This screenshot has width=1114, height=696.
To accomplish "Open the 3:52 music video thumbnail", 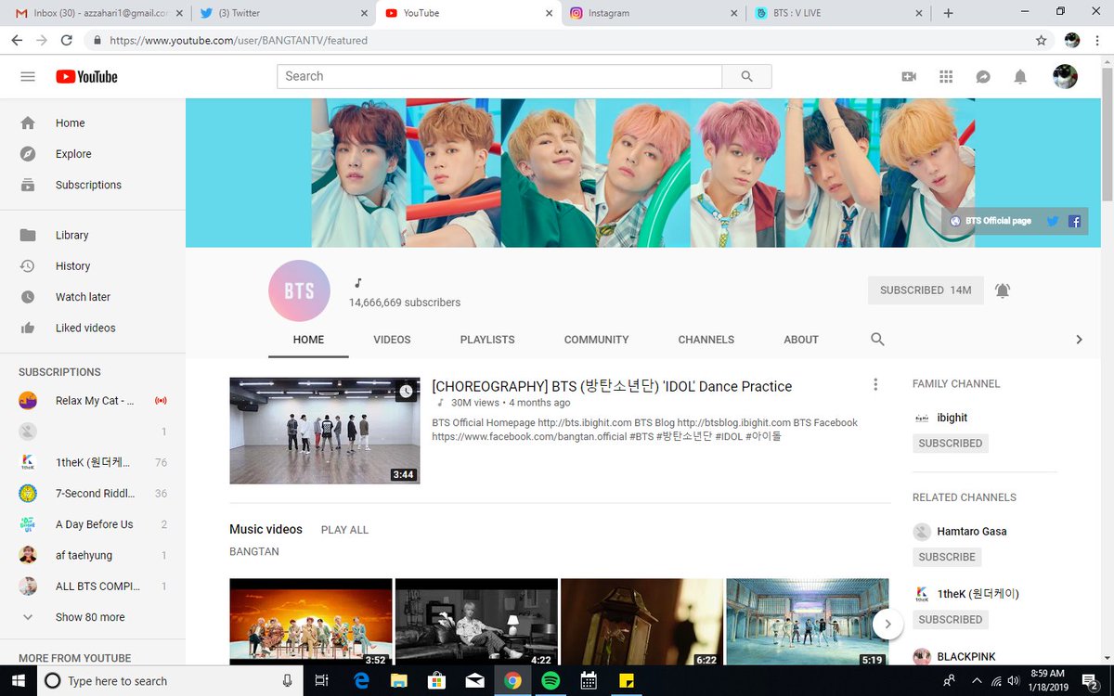I will coord(311,622).
